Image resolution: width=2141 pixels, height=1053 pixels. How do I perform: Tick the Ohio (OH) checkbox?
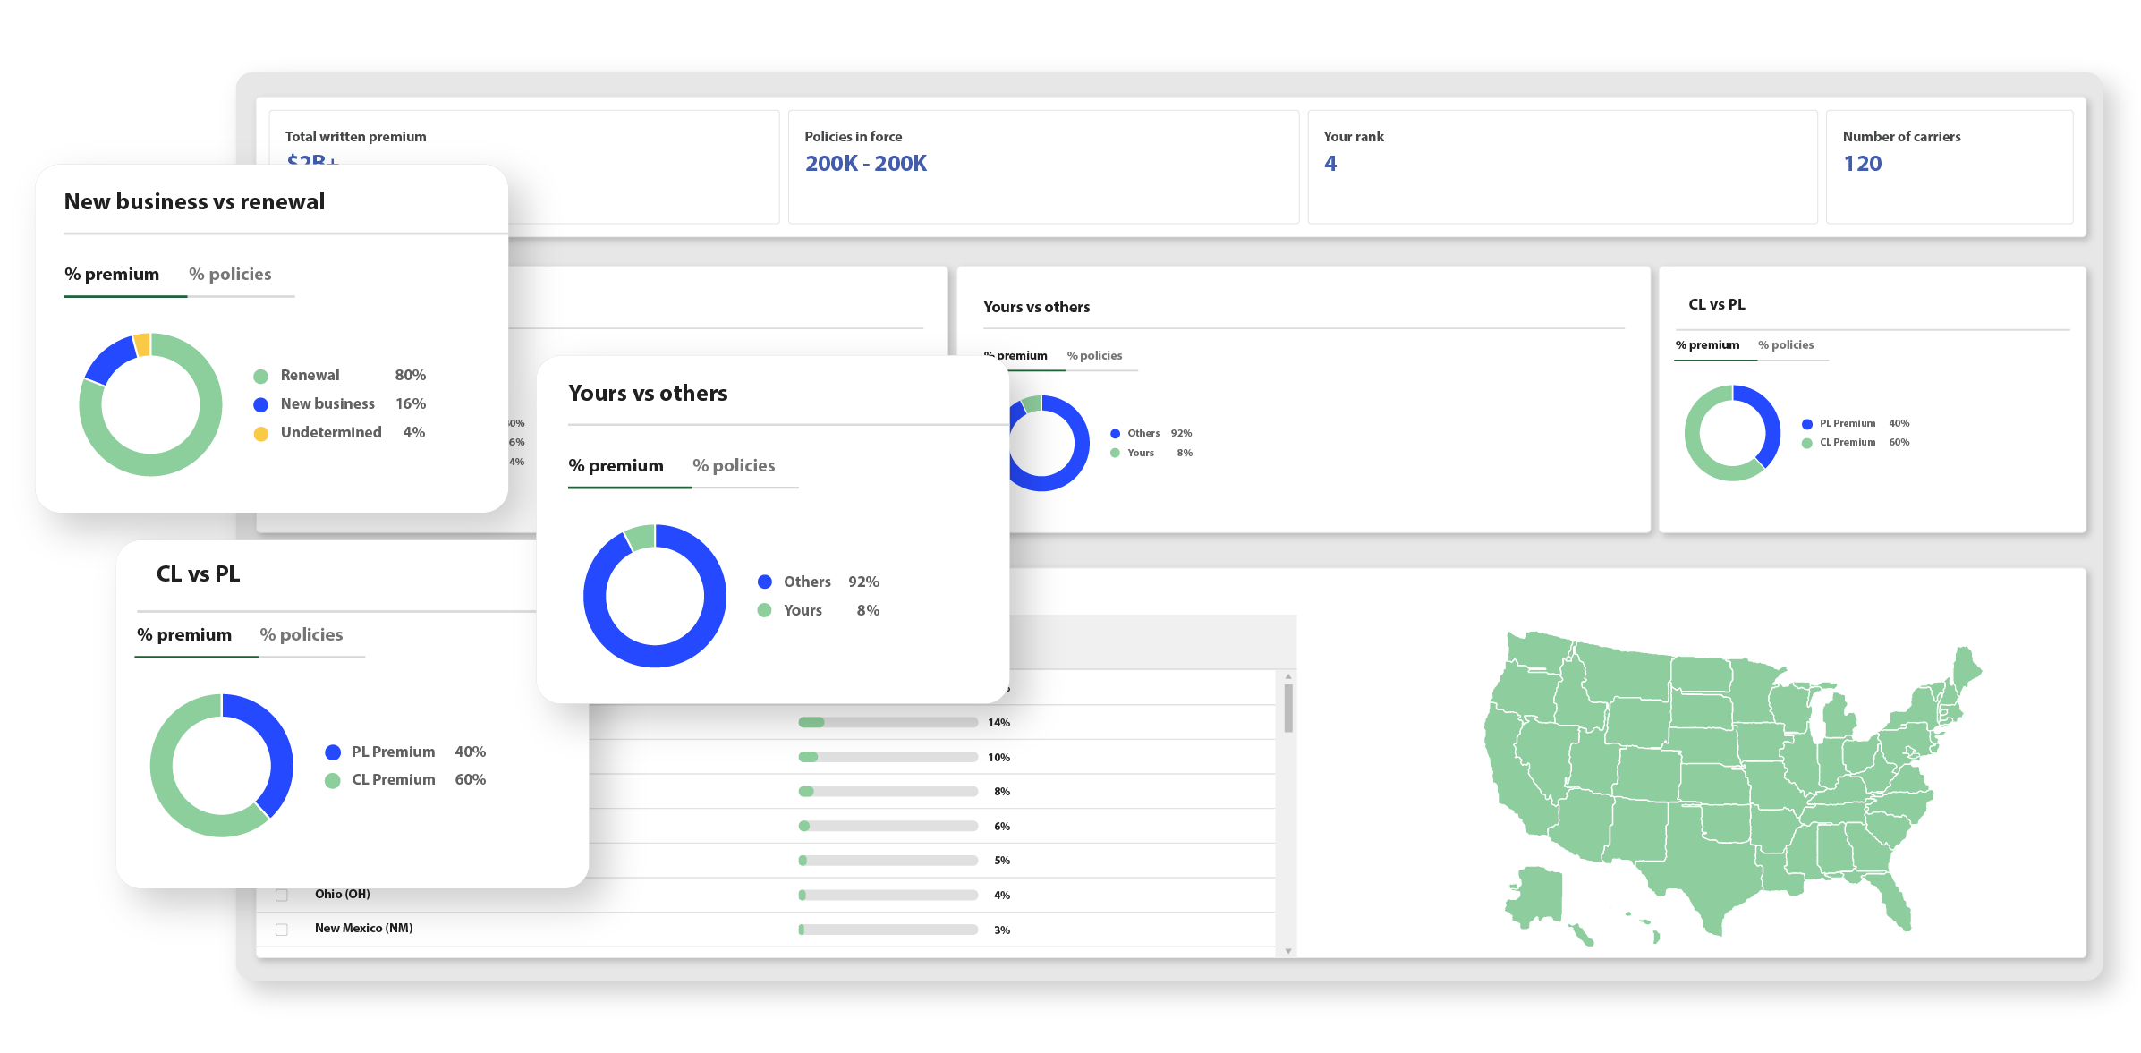[x=282, y=895]
